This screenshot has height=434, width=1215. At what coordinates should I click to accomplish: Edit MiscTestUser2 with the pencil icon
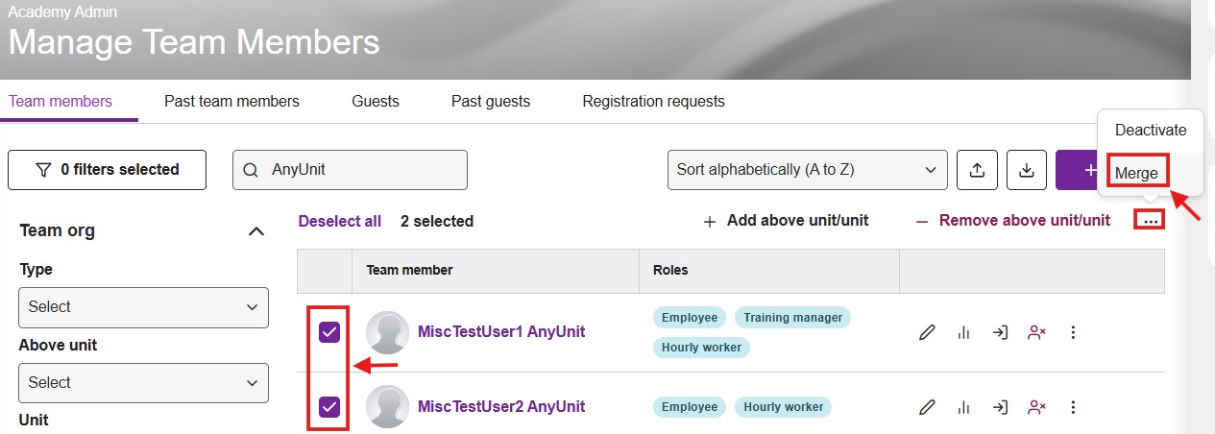[x=927, y=407]
